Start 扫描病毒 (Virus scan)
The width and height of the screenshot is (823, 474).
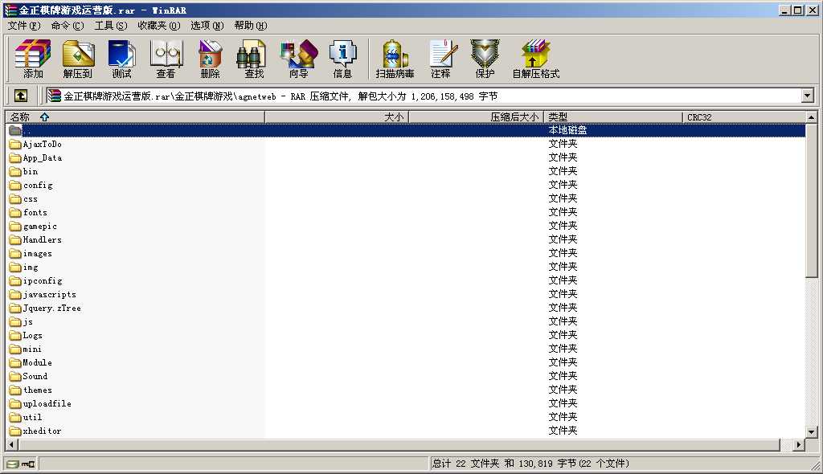tap(395, 59)
